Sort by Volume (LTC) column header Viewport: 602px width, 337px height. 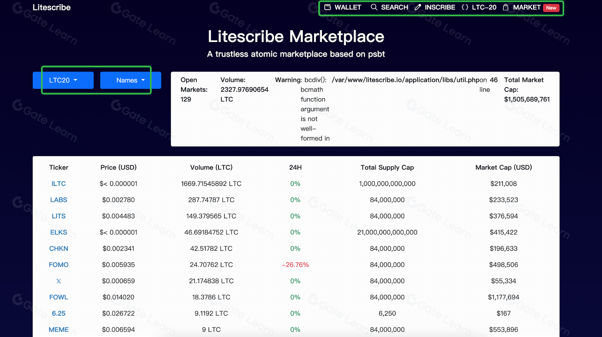click(211, 167)
